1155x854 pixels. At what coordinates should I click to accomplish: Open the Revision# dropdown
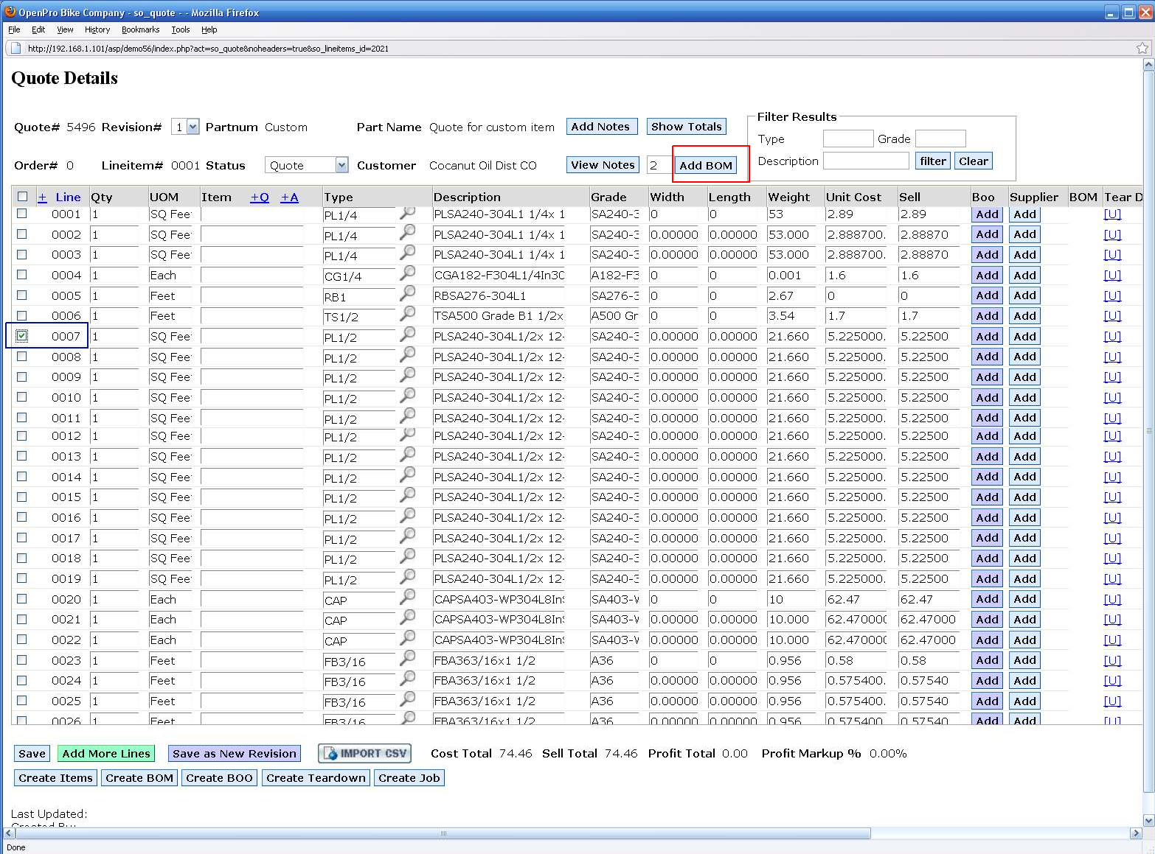[192, 127]
